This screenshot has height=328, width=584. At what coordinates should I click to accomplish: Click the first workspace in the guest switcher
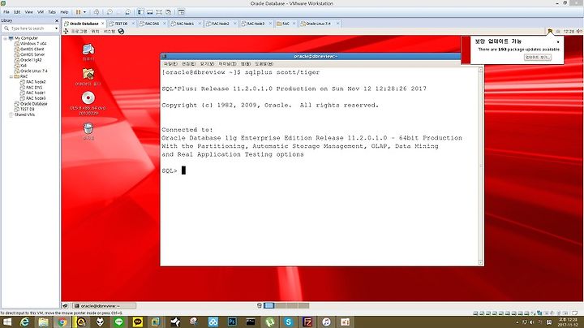(269, 305)
